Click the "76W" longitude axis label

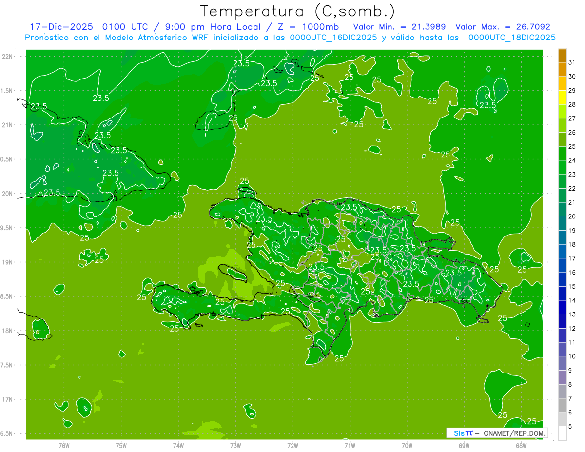64,446
